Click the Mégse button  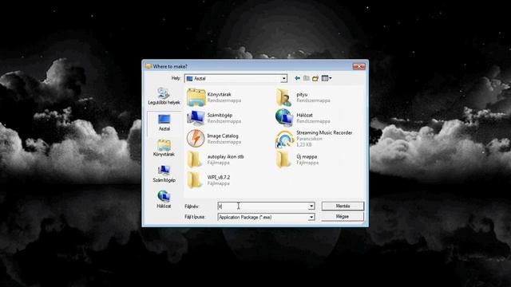click(343, 216)
